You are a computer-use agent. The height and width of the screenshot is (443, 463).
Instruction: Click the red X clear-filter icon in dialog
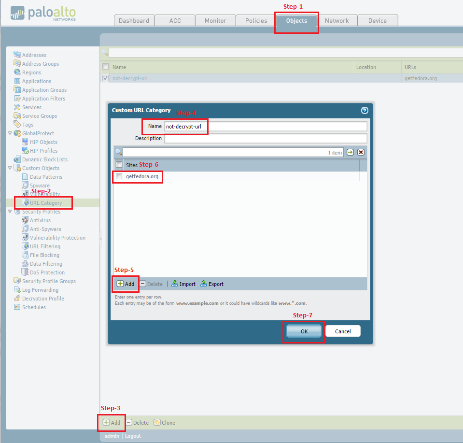361,152
